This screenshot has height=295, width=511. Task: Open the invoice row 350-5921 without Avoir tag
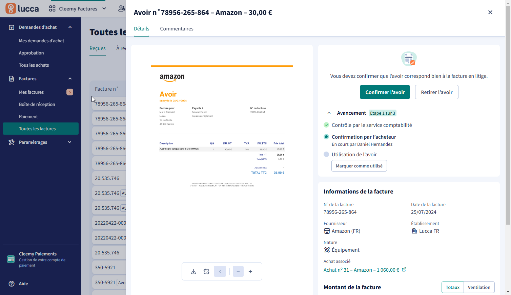[109, 268]
